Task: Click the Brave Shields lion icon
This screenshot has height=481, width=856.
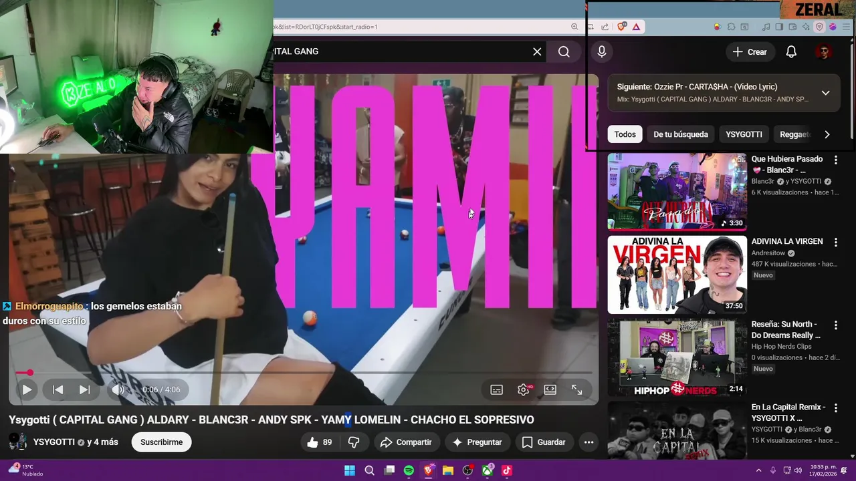Action: click(622, 27)
